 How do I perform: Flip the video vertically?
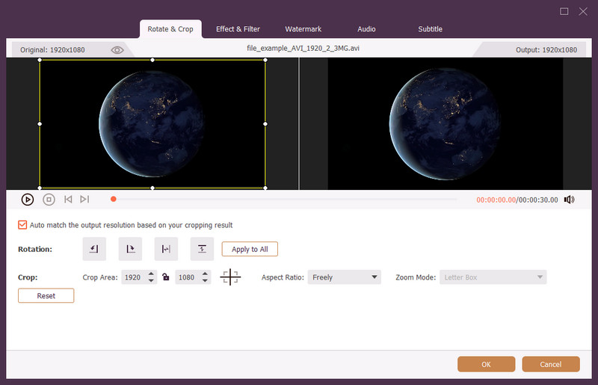[202, 249]
